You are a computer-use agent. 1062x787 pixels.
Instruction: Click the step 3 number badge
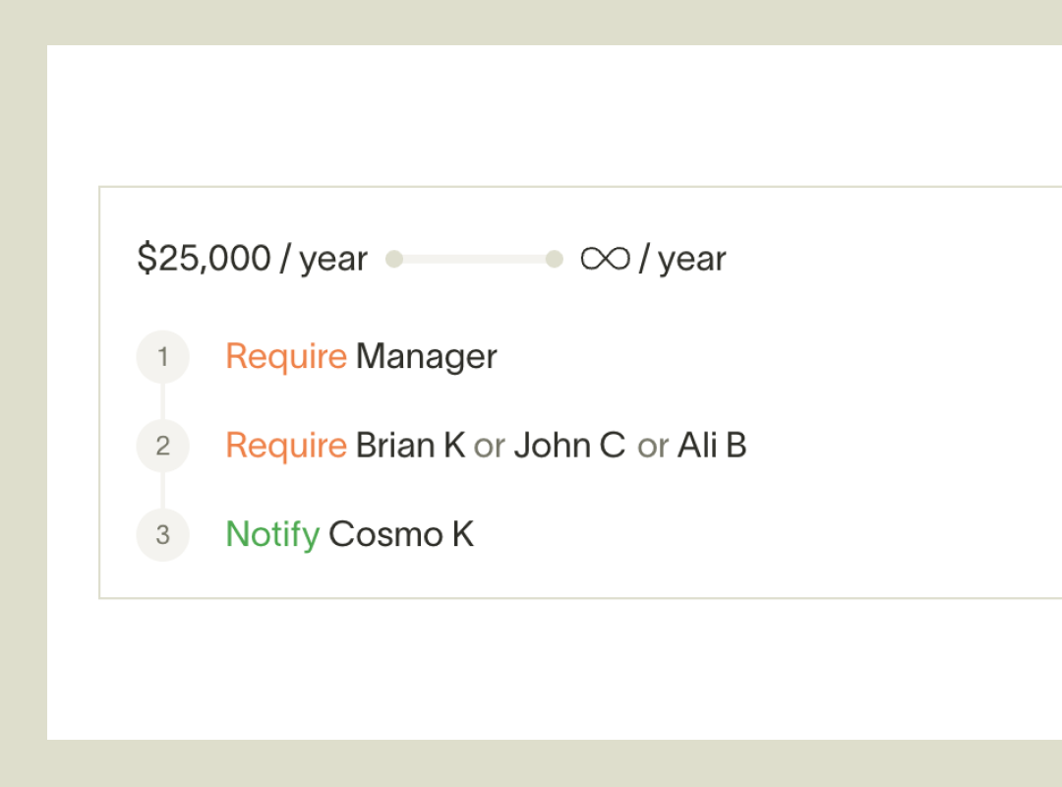tap(162, 535)
